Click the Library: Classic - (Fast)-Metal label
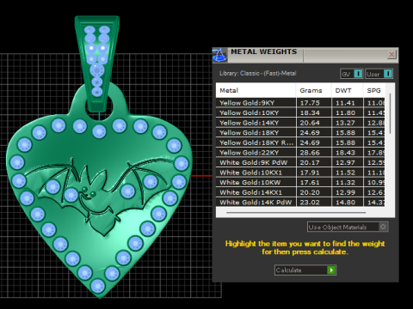413x309 pixels. tap(257, 73)
